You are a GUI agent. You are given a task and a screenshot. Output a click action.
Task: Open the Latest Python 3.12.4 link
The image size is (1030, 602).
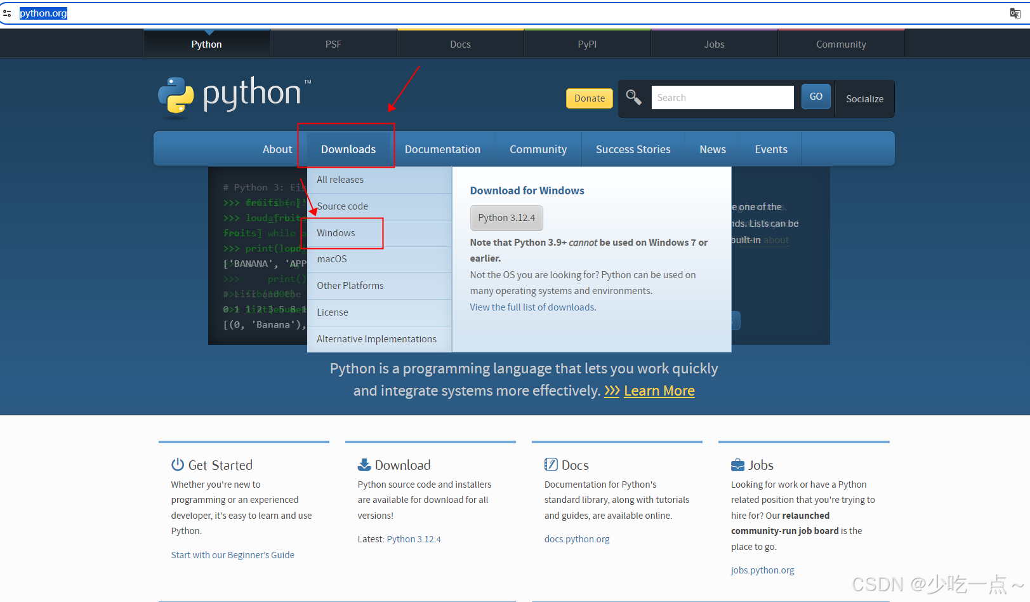414,539
